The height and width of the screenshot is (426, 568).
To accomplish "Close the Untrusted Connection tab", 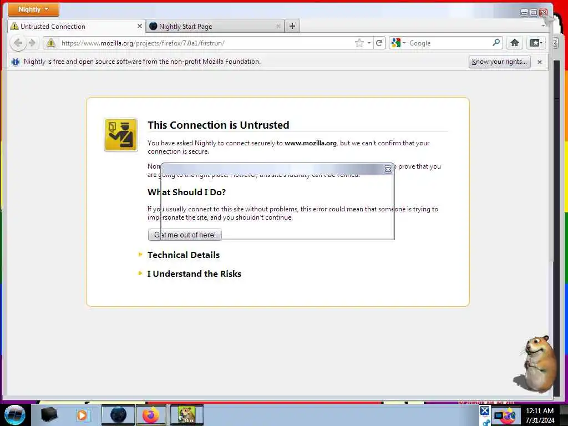I will [x=139, y=26].
